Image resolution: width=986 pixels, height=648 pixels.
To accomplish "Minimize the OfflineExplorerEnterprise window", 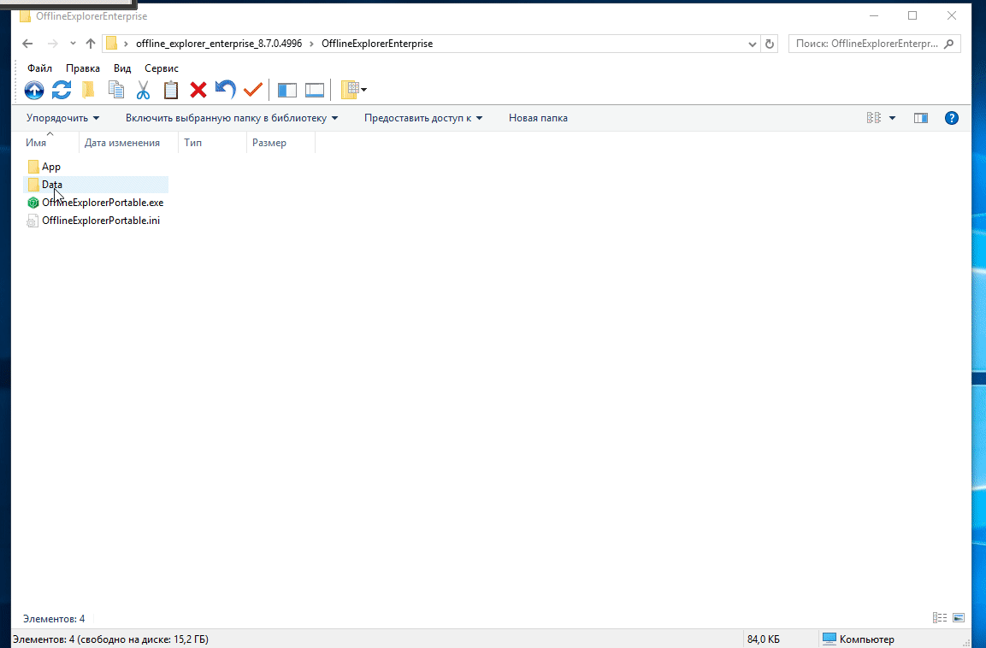I will click(874, 15).
